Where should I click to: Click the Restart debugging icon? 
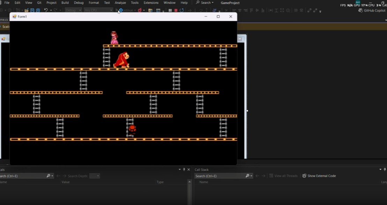182,10
